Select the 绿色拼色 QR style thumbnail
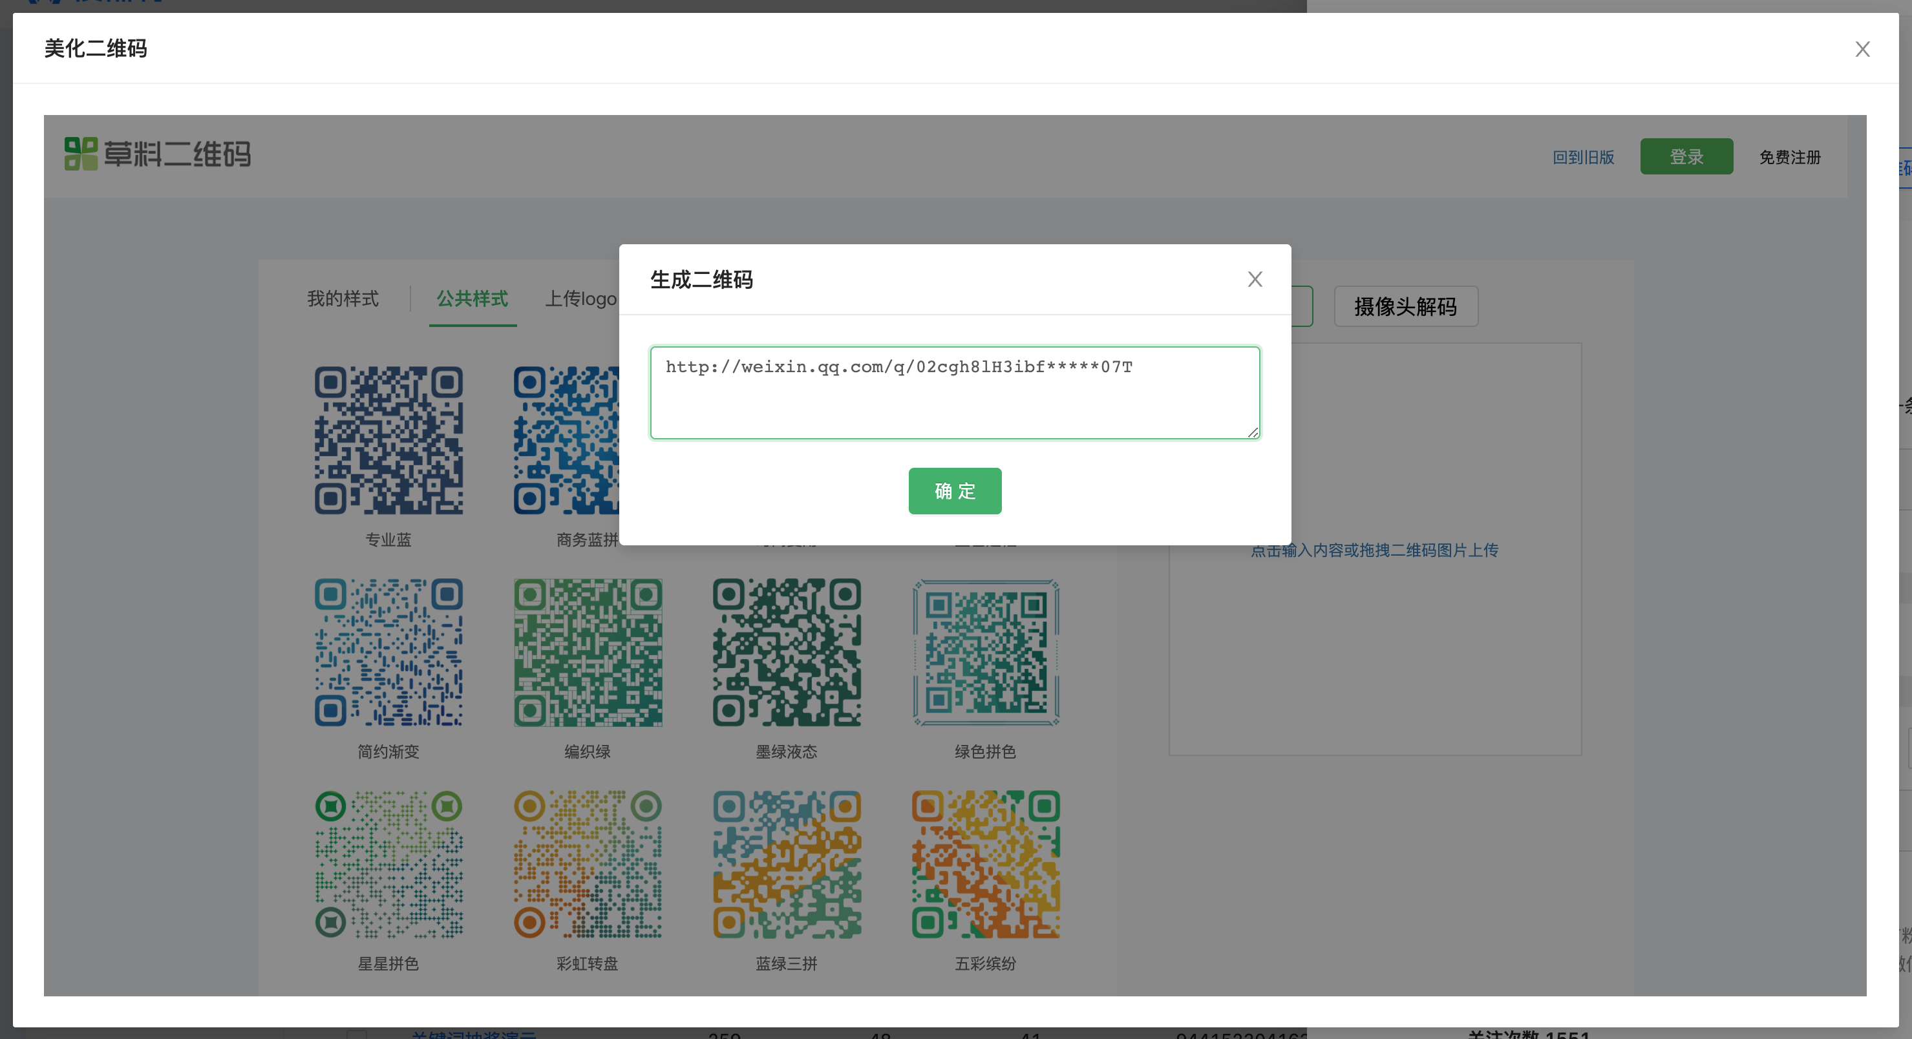 point(986,653)
